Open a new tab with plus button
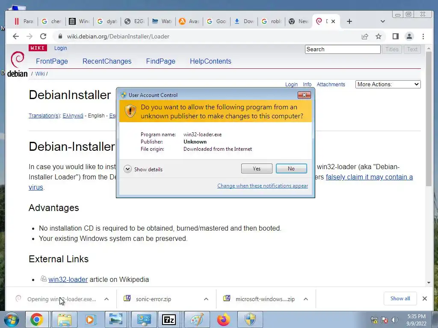The image size is (438, 328). pyautogui.click(x=349, y=21)
